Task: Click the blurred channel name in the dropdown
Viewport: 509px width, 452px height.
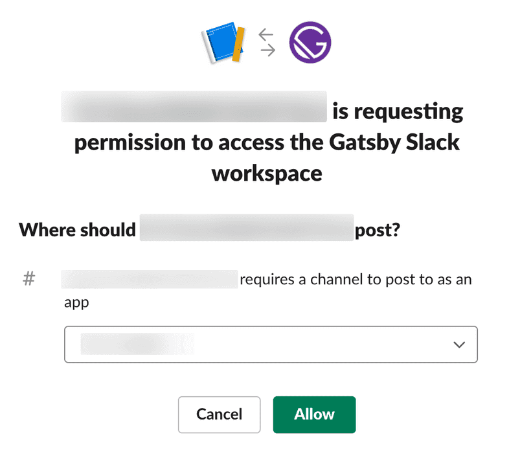Action: coord(136,344)
